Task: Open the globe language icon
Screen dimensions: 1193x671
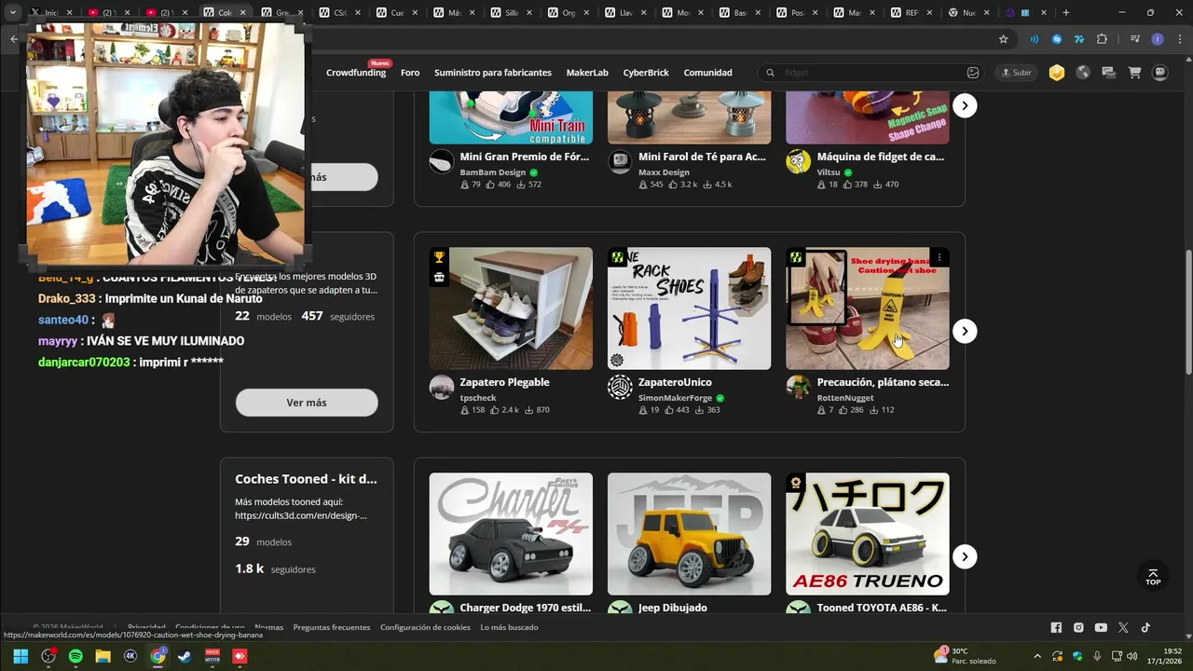Action: (x=1082, y=73)
